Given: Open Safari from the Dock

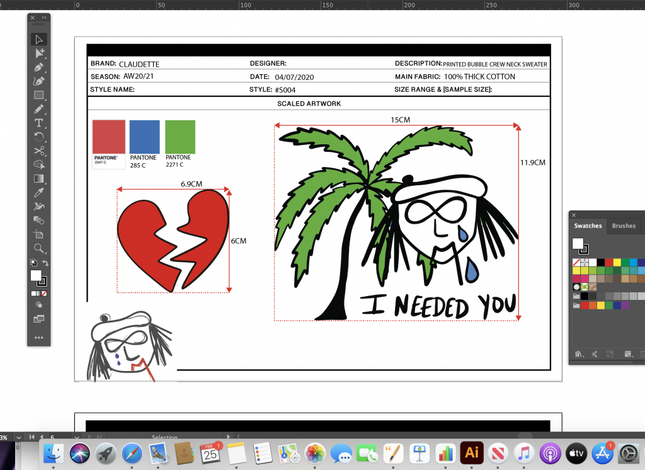Looking at the screenshot, I should [x=132, y=454].
